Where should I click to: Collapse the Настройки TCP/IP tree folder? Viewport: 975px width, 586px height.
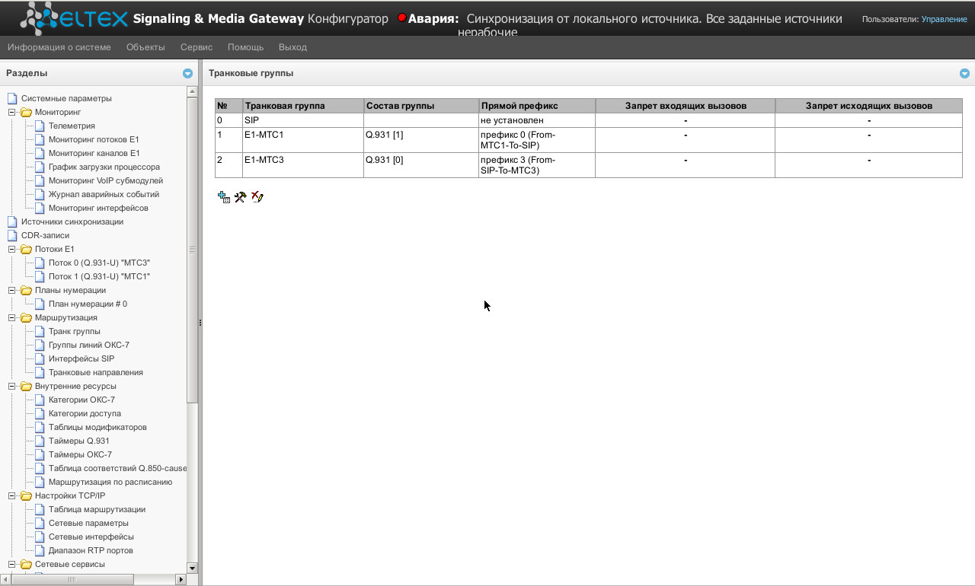tap(12, 495)
